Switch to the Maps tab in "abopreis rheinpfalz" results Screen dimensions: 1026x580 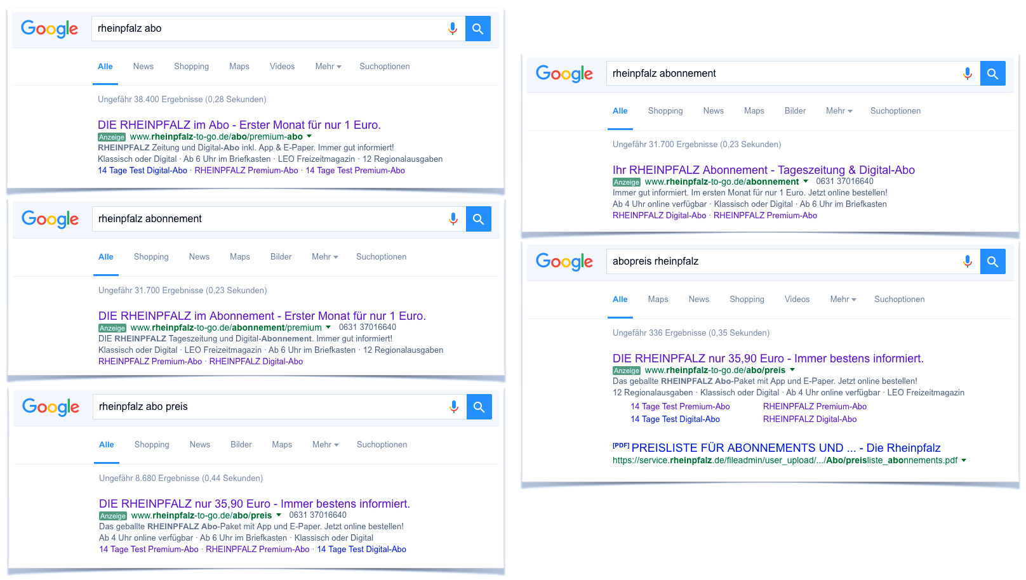pos(658,299)
